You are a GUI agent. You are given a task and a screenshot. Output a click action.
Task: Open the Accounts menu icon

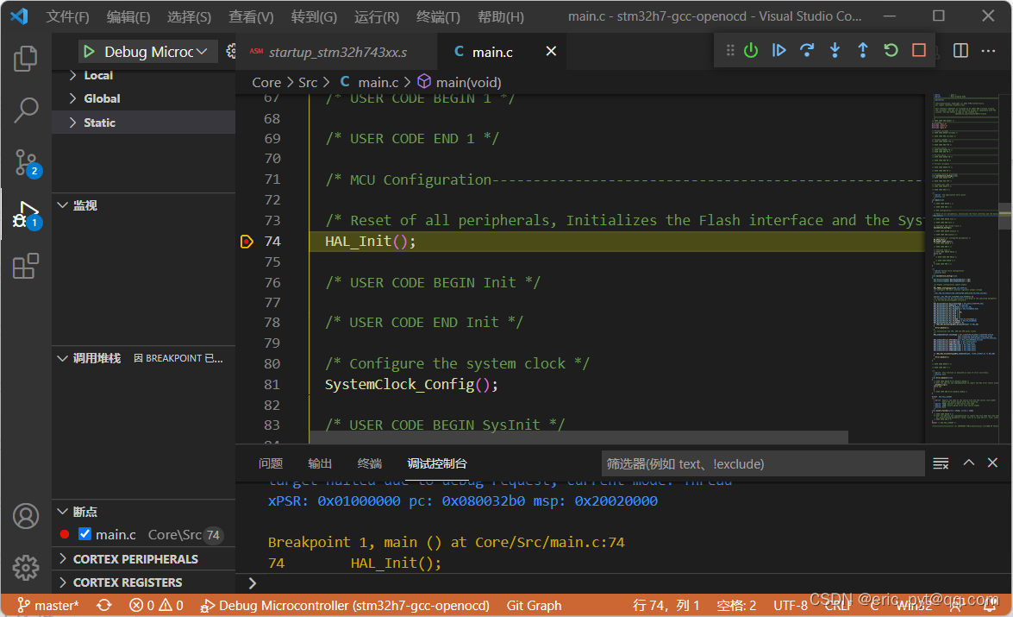click(x=26, y=516)
